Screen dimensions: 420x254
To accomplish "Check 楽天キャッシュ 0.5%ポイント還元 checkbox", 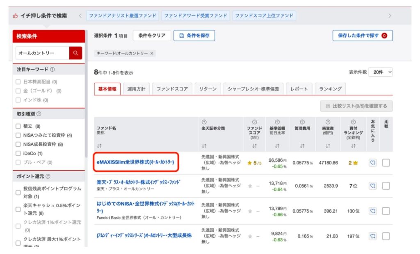I will coord(18,209).
